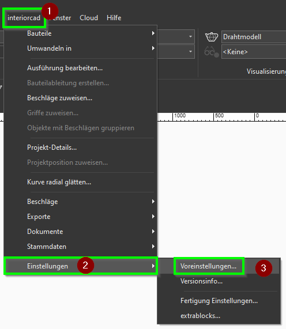The height and width of the screenshot is (329, 286).
Task: Open the <Keine> visualization dropdown
Action: (254, 52)
